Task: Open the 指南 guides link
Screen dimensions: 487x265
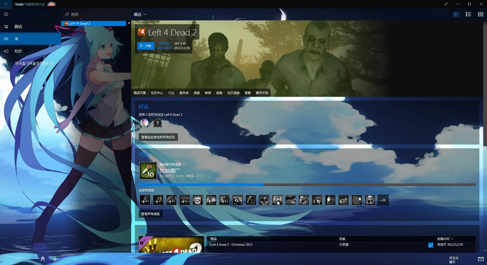Action: [219, 93]
